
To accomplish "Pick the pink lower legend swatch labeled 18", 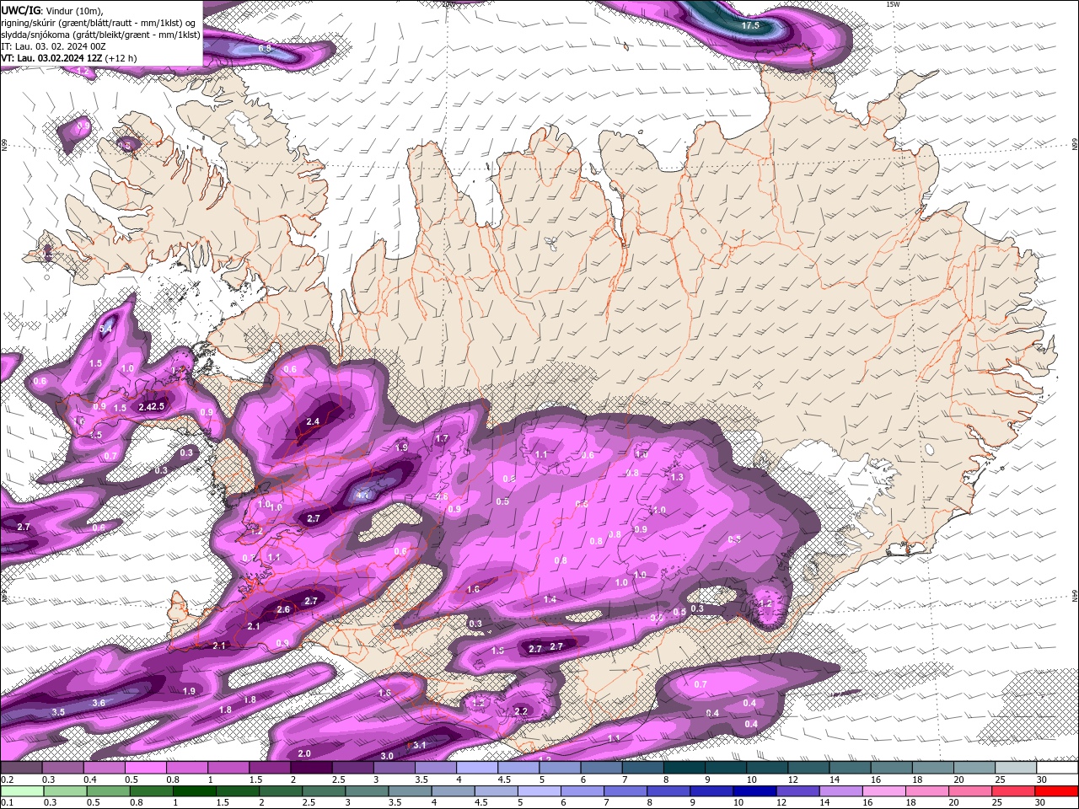I will (x=926, y=791).
